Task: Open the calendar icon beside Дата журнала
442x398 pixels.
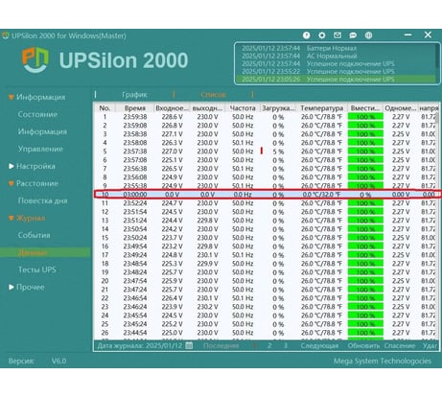Action: 189,345
